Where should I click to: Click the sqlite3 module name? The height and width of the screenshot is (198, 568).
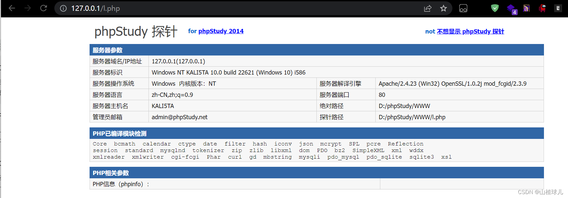point(421,157)
